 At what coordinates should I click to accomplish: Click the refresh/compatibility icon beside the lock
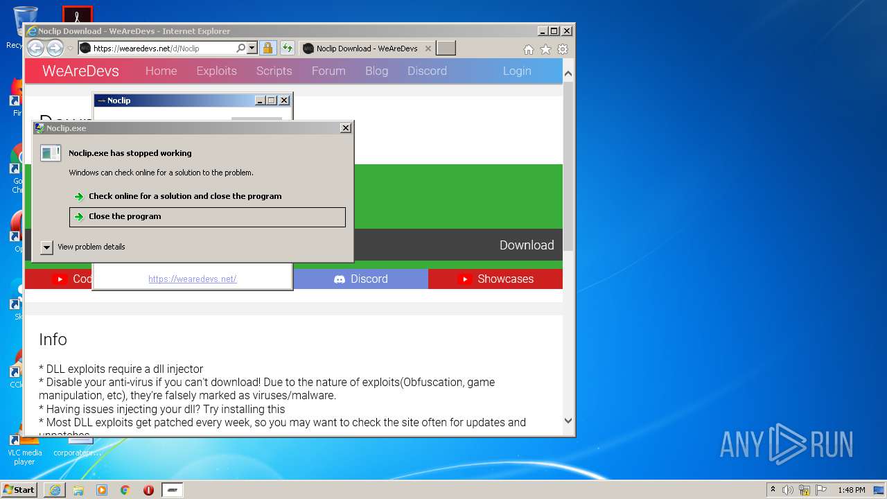(287, 49)
